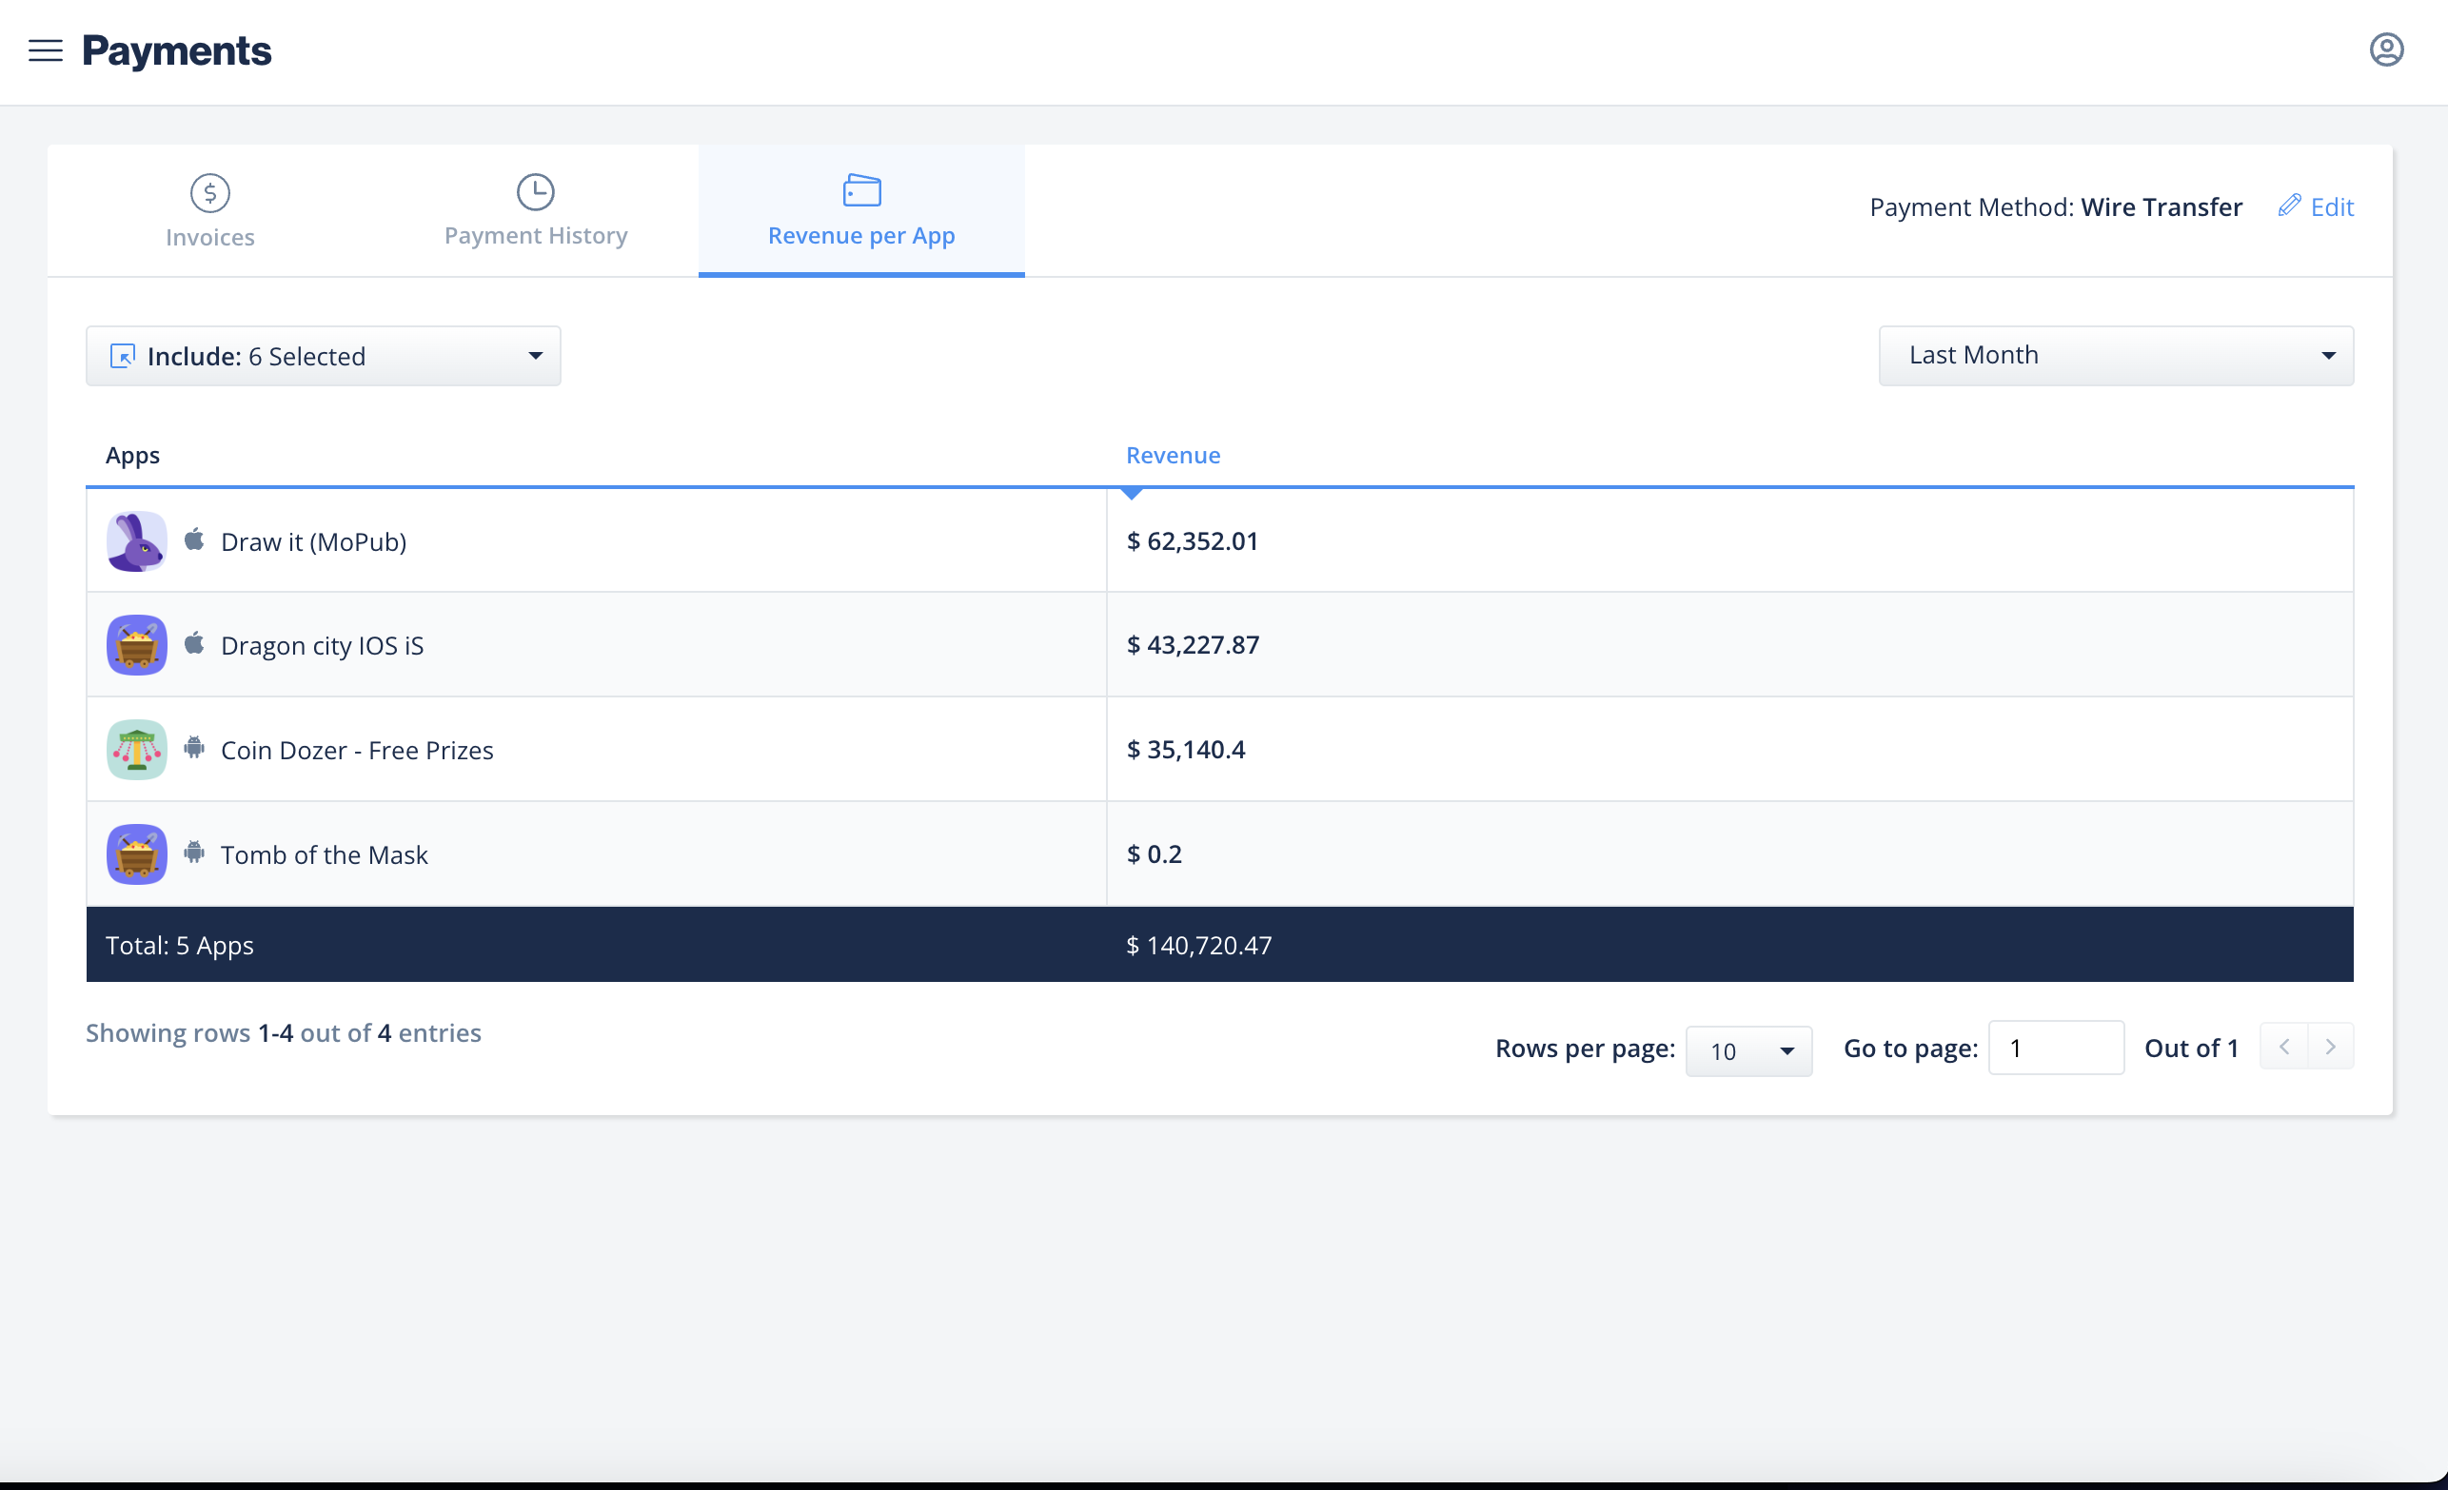
Task: Focus the Go to page input field
Action: [x=2056, y=1048]
